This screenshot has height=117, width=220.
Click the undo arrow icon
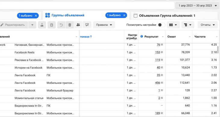coord(61,25)
